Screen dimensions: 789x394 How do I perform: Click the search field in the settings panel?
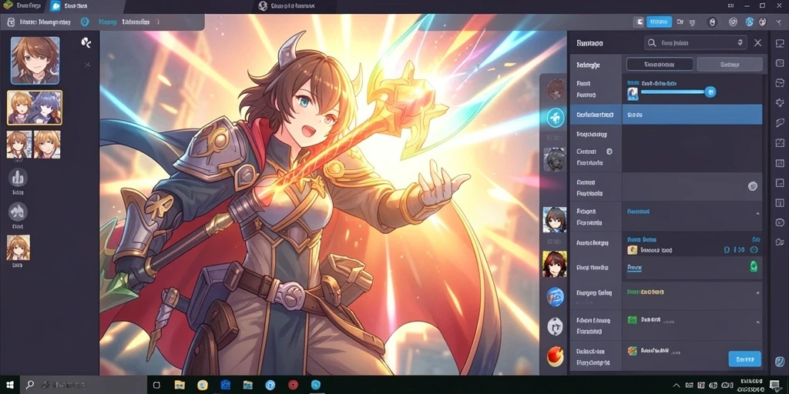(696, 43)
